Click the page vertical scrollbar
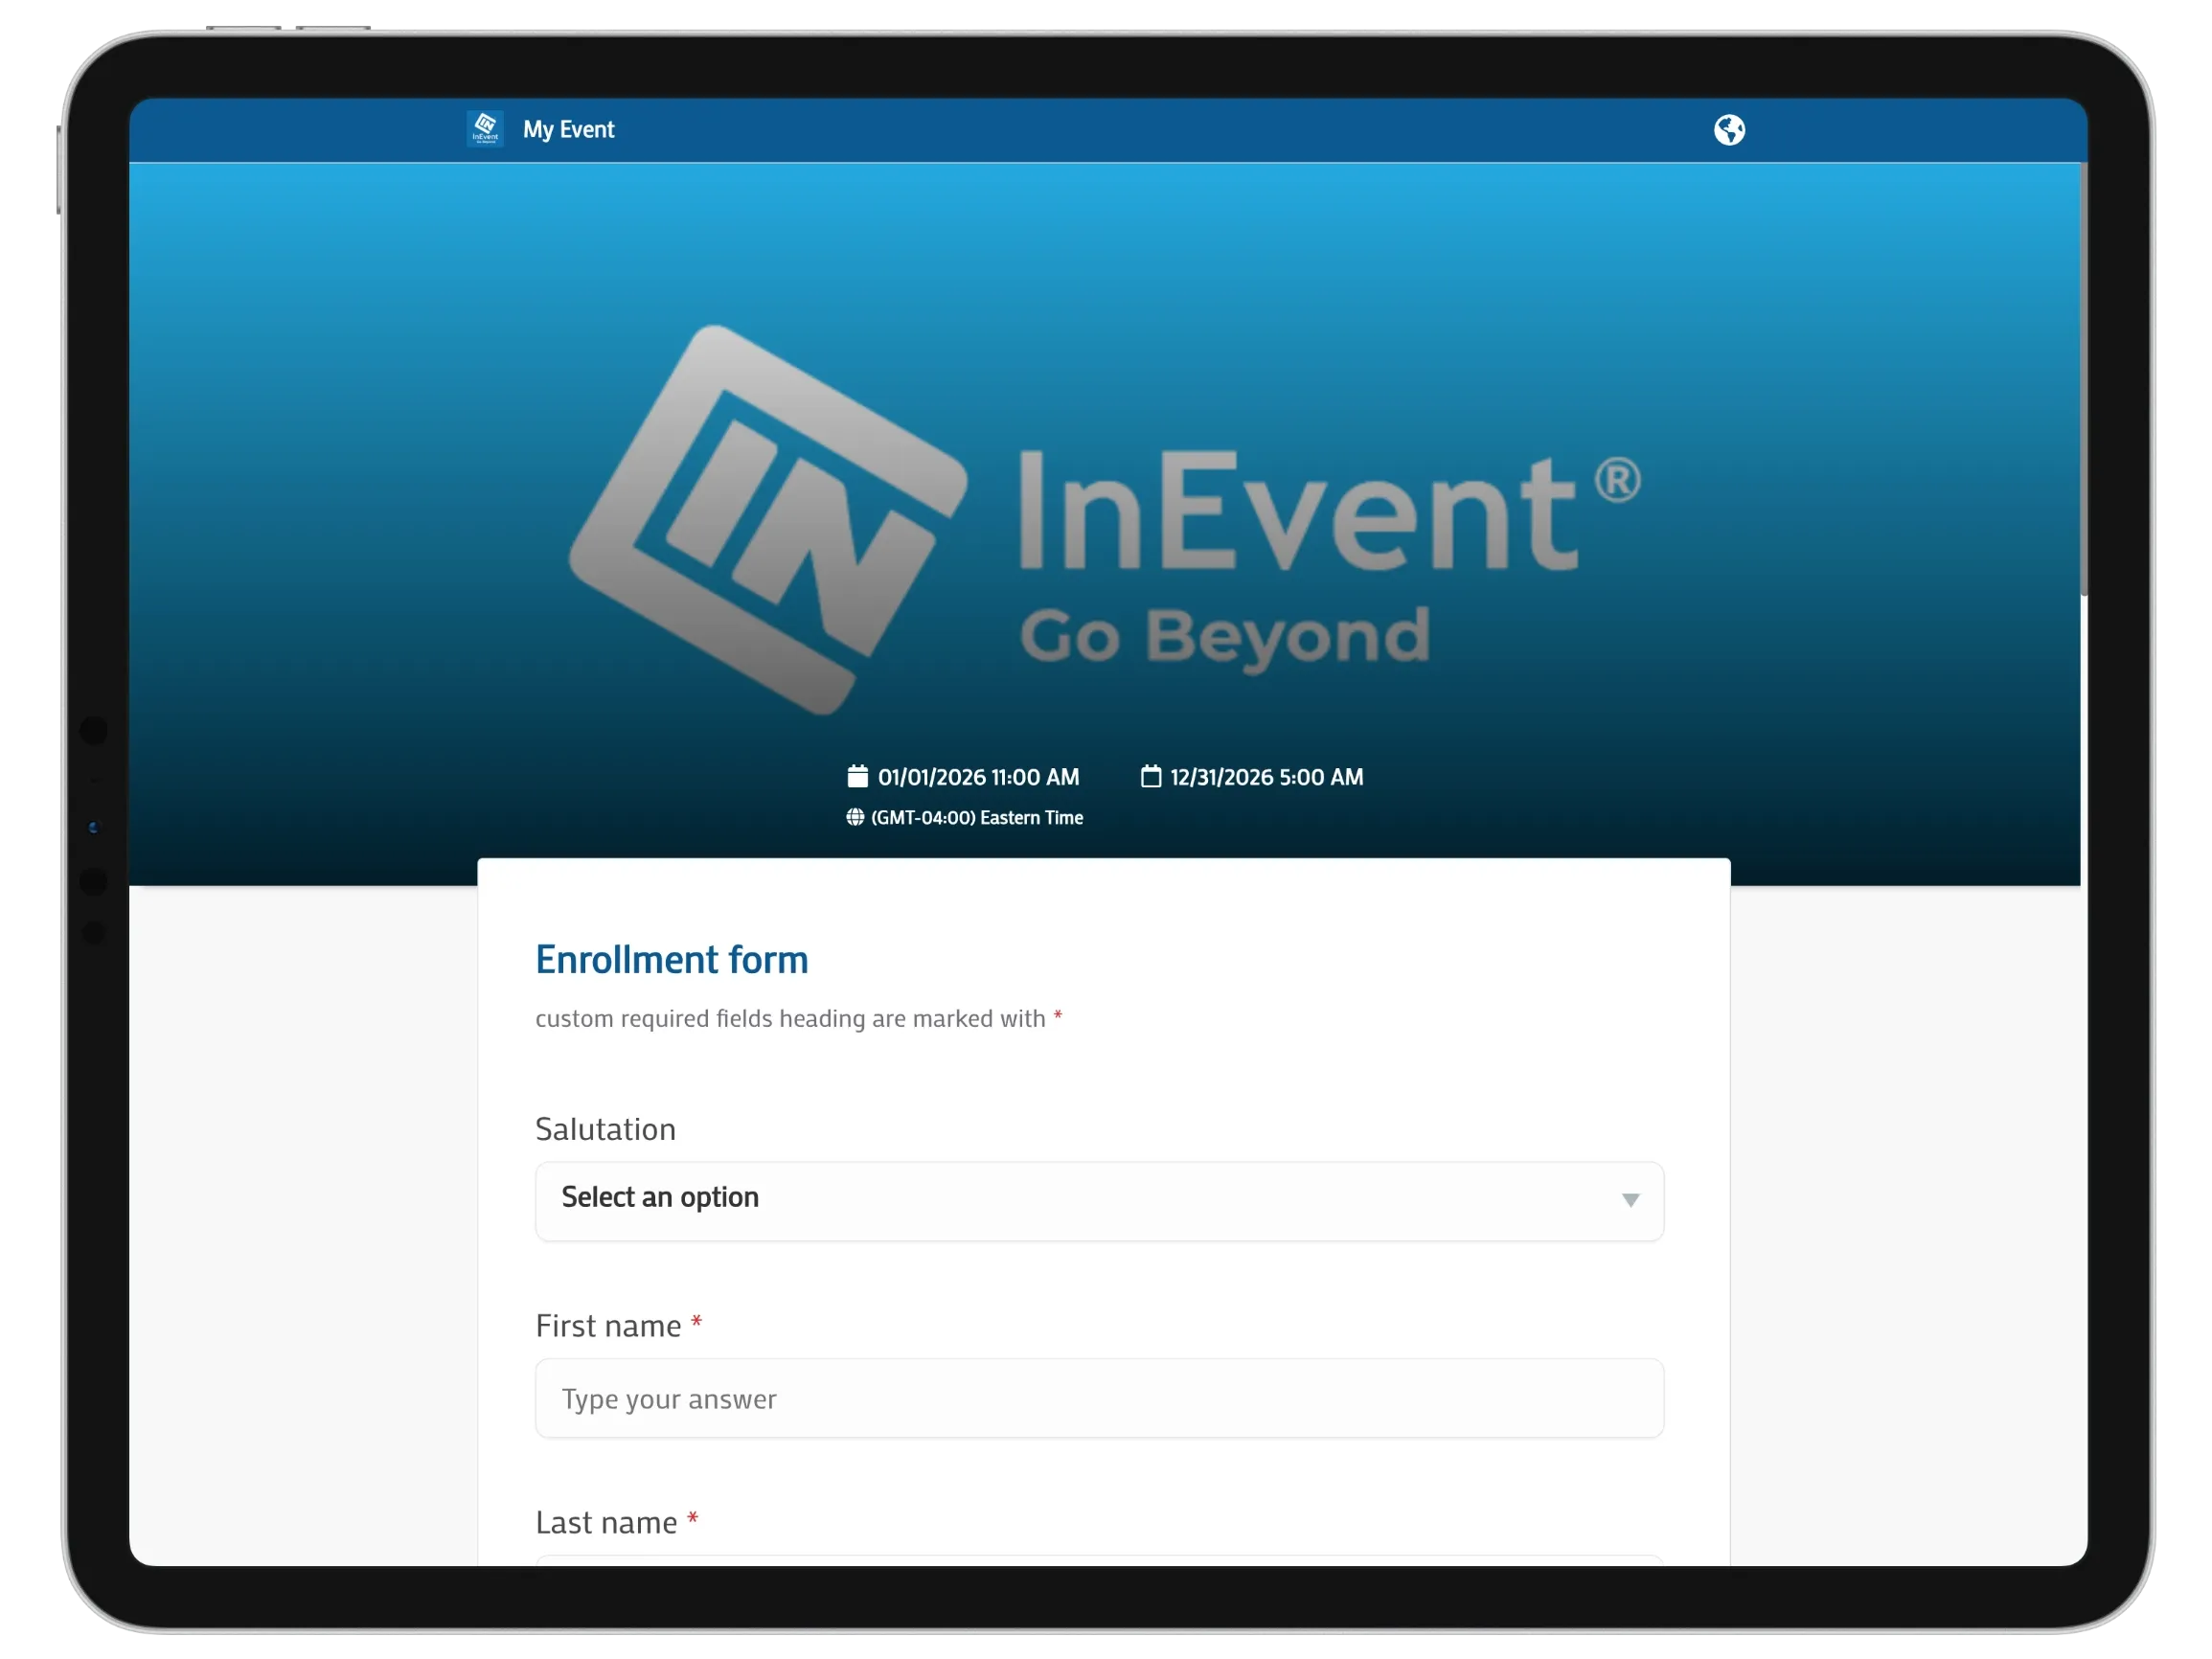 point(2083,380)
